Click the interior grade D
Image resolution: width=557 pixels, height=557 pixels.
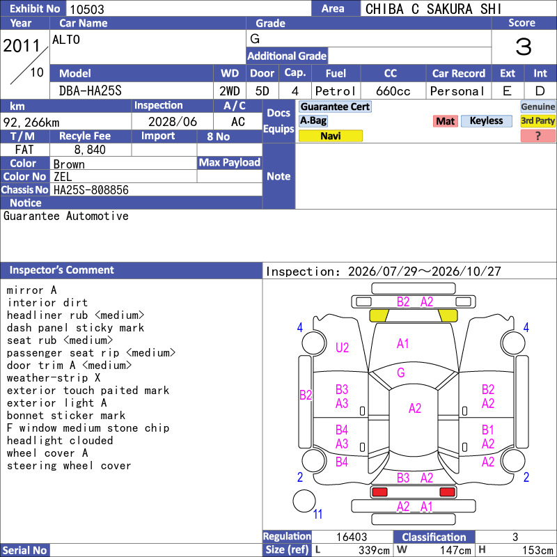(x=540, y=91)
